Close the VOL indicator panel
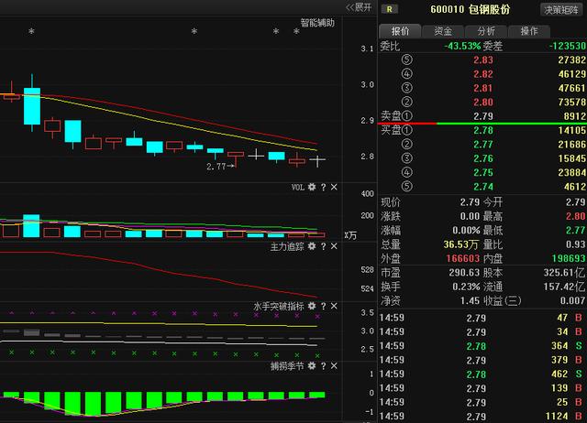The image size is (587, 423). [334, 187]
